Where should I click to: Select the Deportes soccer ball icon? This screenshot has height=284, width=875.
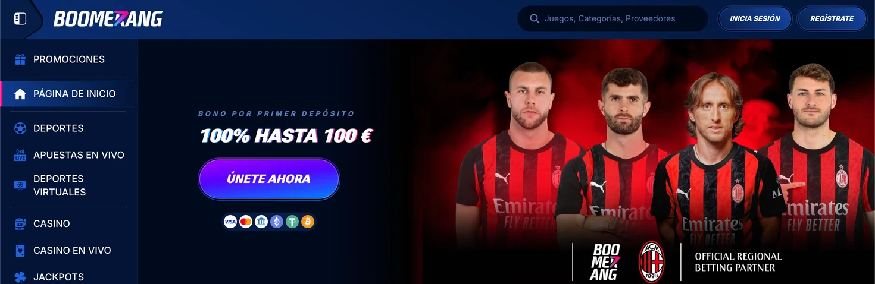coord(20,128)
